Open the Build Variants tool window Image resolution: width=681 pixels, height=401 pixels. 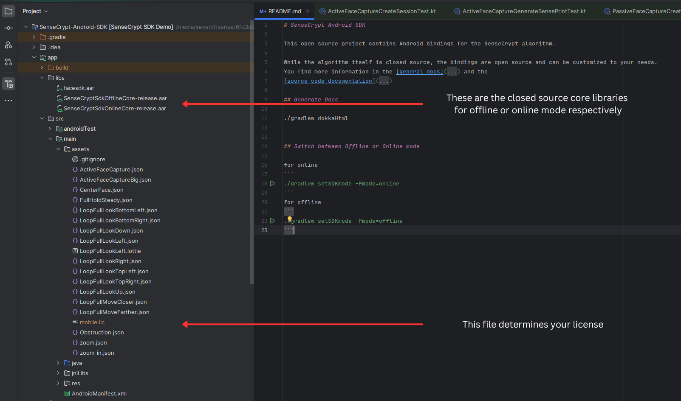pos(8,84)
